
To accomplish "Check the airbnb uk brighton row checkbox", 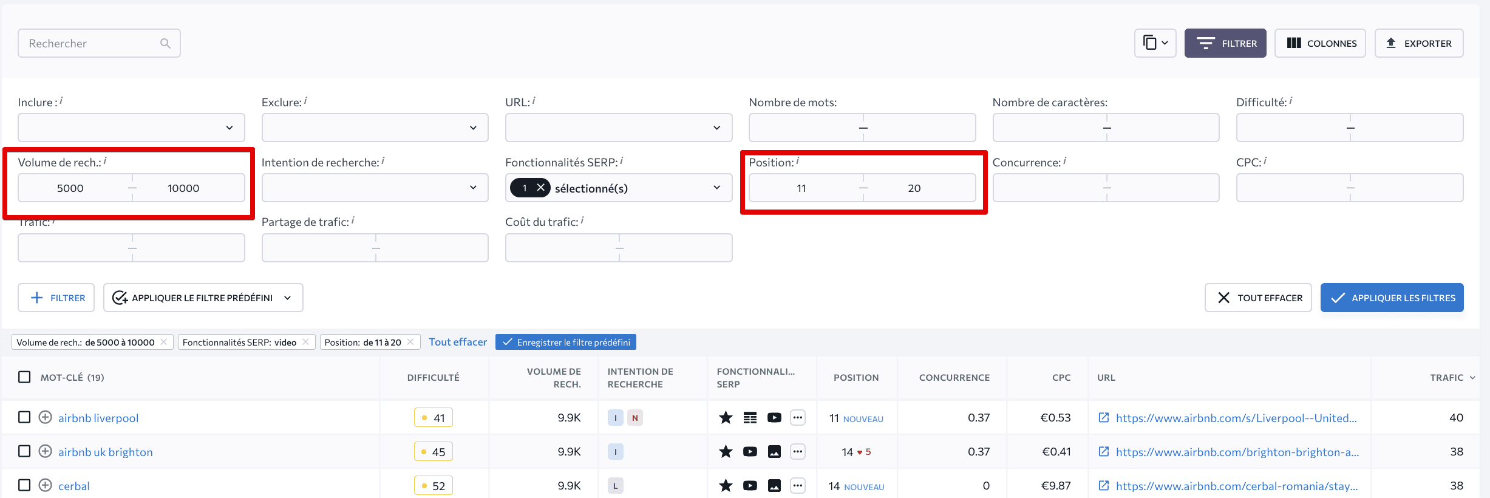I will [x=24, y=451].
